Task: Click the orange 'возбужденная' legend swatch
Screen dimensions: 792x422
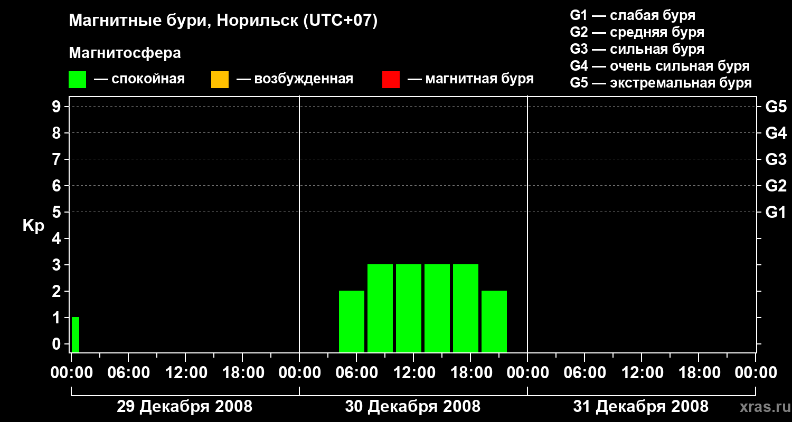Action: pyautogui.click(x=220, y=80)
